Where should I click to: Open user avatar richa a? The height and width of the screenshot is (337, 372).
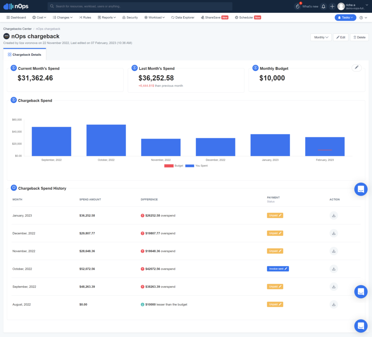341,7
